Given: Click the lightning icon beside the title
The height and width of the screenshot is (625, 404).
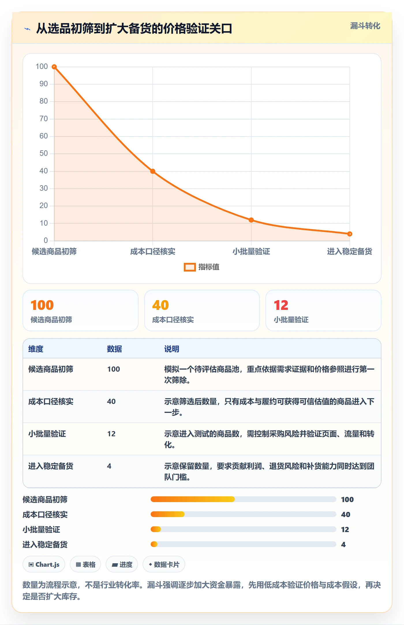Looking at the screenshot, I should [x=27, y=29].
